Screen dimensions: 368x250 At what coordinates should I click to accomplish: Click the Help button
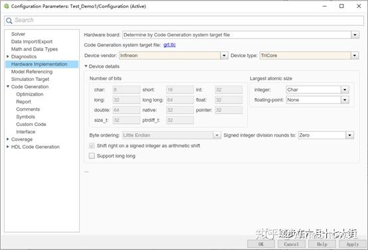tap(322, 244)
